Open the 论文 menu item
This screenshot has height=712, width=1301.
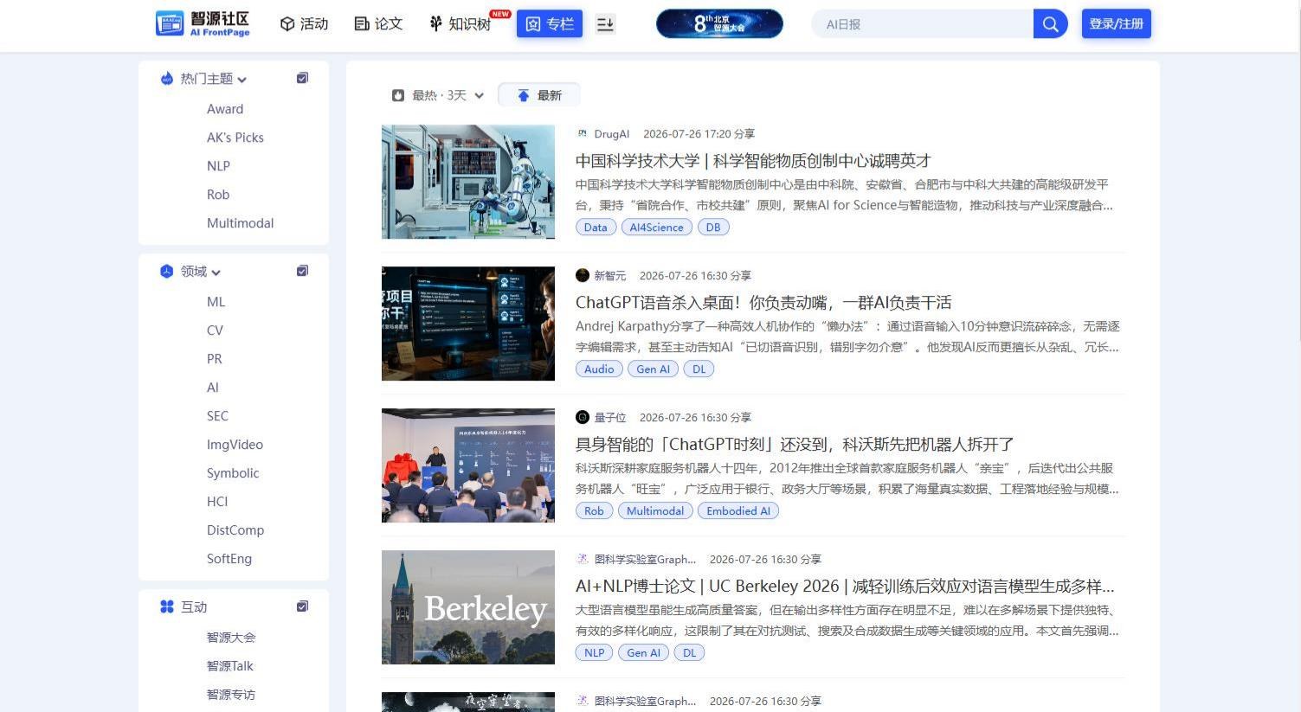pos(378,23)
